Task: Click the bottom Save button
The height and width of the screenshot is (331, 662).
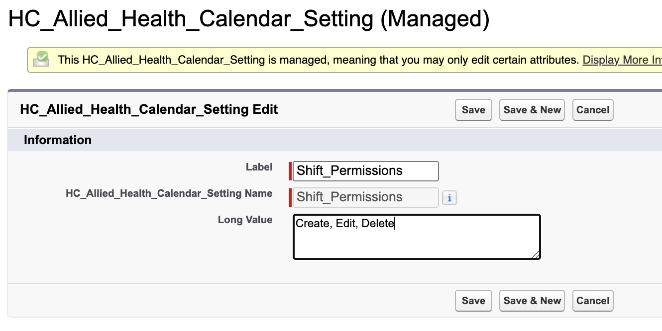Action: click(473, 301)
